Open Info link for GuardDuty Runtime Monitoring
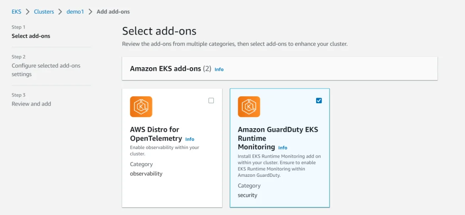Viewport: 465px width, 215px height. click(282, 148)
